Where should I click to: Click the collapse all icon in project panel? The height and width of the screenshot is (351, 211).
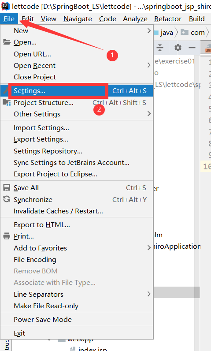[x=160, y=48]
